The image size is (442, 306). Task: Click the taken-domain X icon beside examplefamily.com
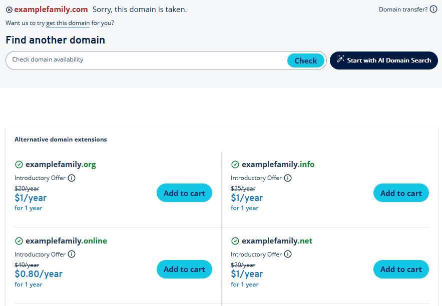click(9, 10)
